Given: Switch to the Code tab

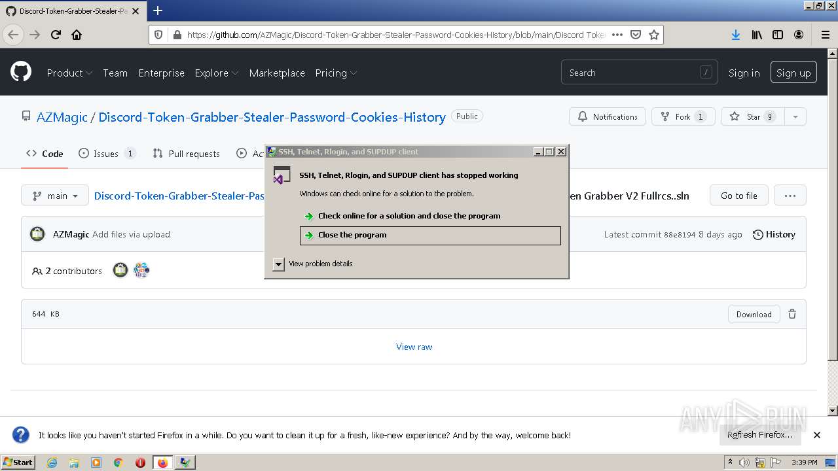Looking at the screenshot, I should (45, 154).
